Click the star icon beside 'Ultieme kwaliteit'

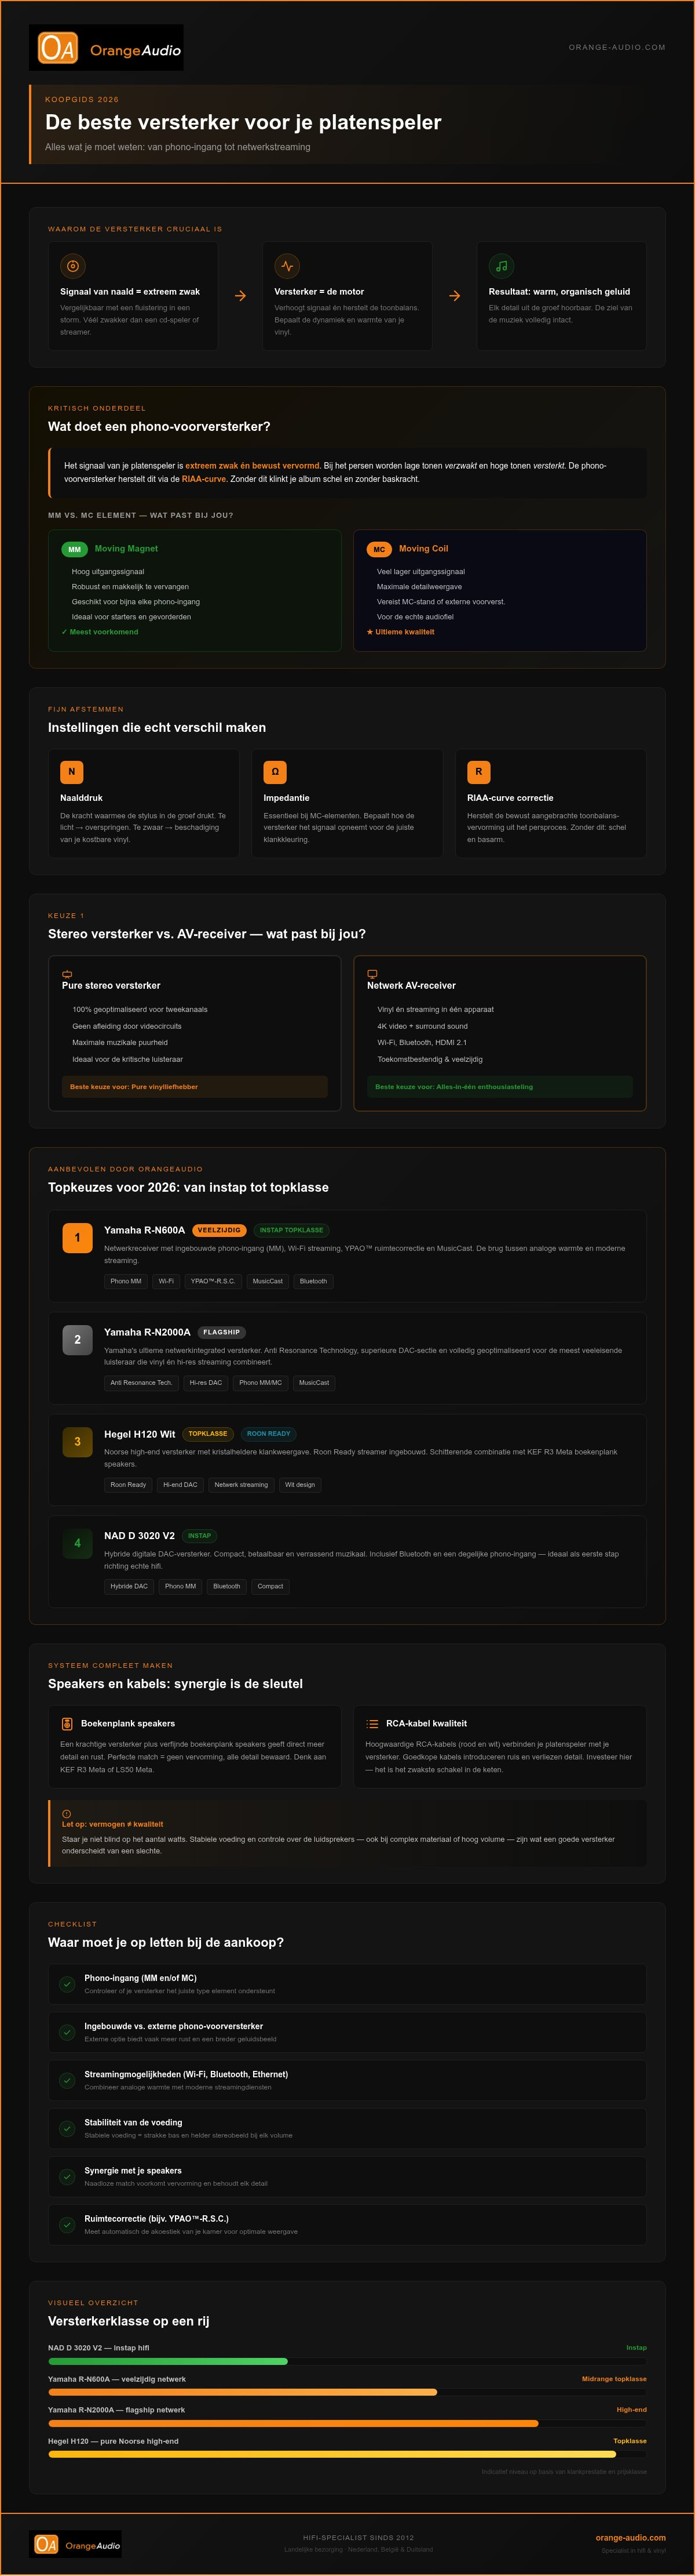tap(370, 632)
